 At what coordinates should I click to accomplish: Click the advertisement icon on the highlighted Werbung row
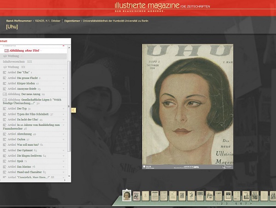5,56
